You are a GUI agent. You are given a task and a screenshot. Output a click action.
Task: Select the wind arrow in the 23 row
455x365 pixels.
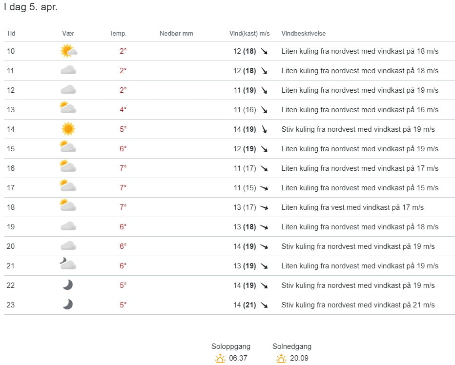click(264, 305)
